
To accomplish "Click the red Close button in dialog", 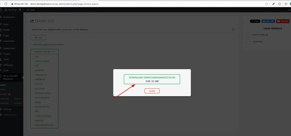I will point(152,91).
